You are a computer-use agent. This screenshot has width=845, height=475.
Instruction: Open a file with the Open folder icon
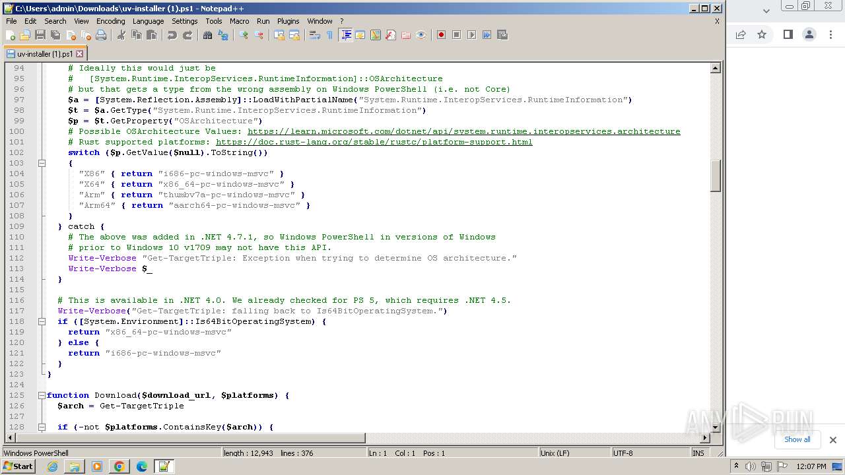point(25,35)
